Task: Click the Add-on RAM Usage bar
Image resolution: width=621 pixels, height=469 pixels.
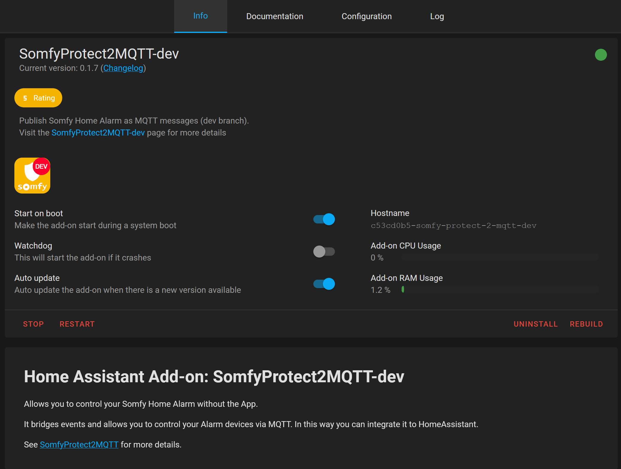Action: coord(500,290)
